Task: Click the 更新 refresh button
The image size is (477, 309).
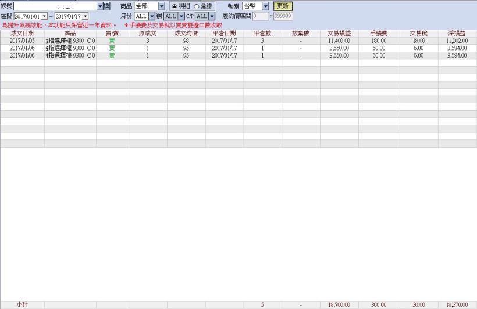Action: pos(283,6)
